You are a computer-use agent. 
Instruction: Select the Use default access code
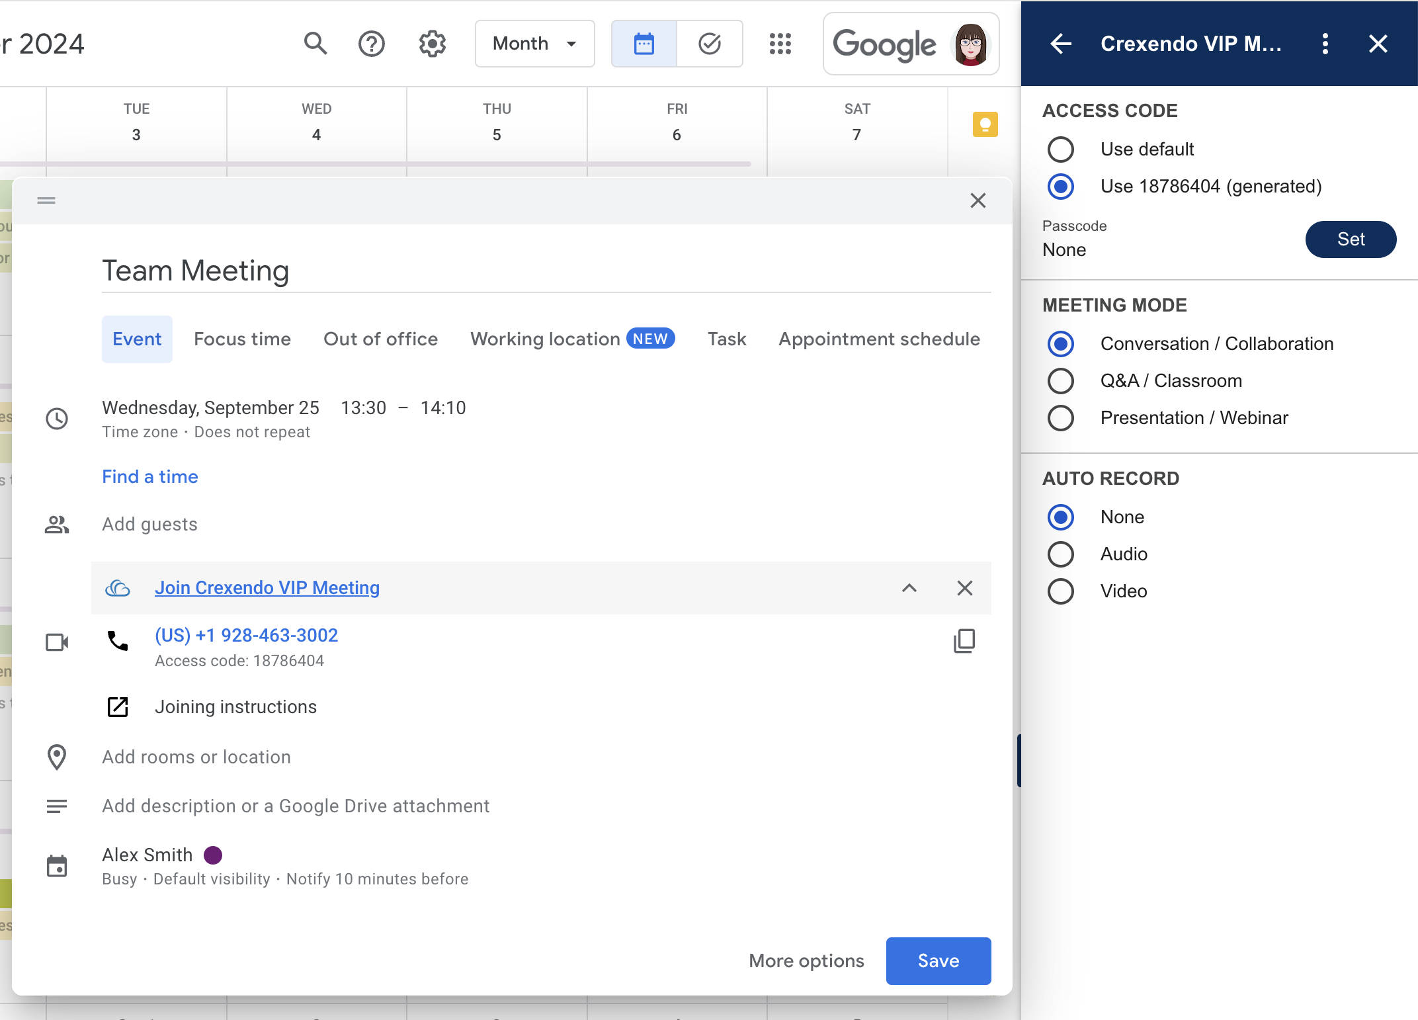click(1061, 149)
